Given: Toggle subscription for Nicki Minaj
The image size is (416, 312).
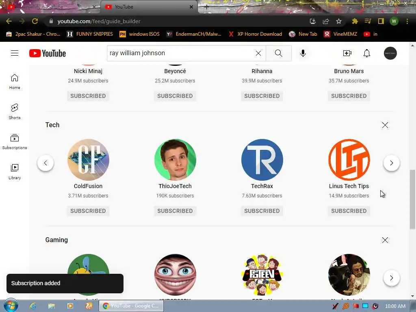Looking at the screenshot, I should (x=88, y=96).
